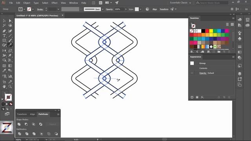
Task: Select the Selection tool arrow
Action: pyautogui.click(x=4, y=21)
